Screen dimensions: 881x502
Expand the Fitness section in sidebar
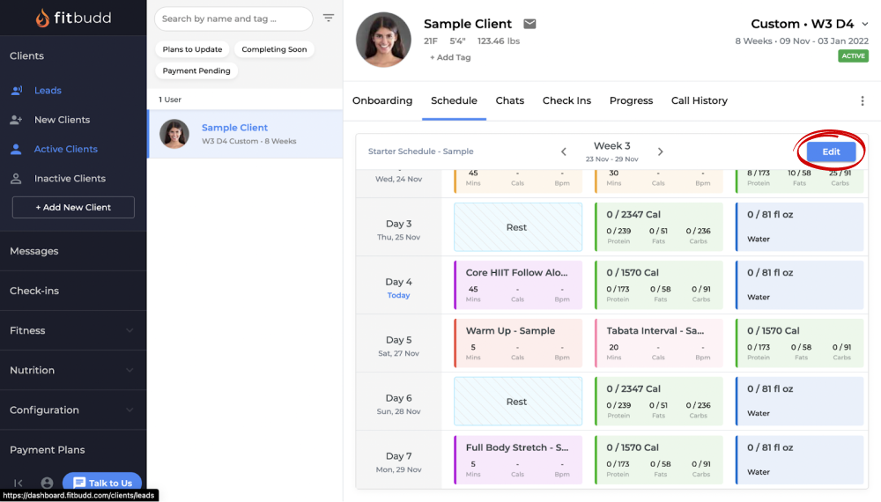coord(72,330)
